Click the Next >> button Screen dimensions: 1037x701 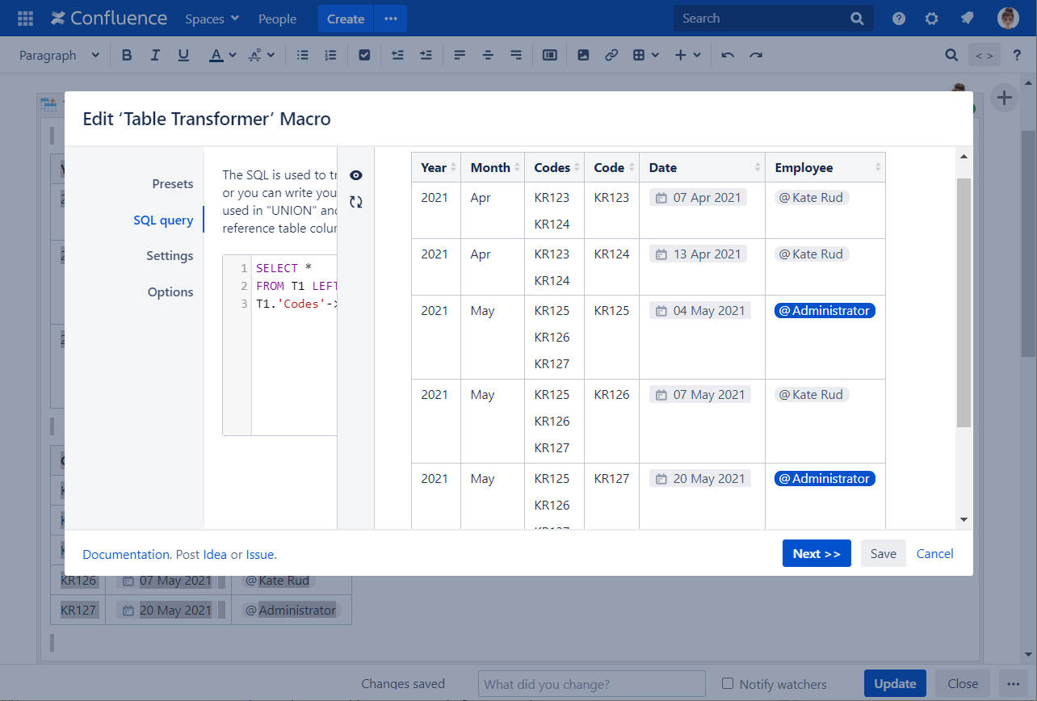click(x=816, y=553)
